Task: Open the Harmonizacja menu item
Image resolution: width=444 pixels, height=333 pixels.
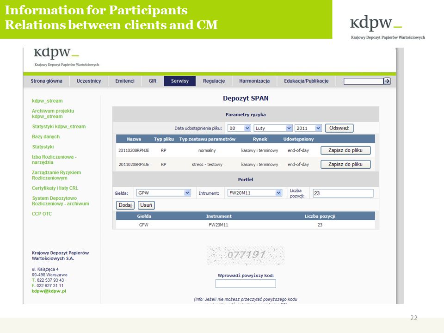Action: (254, 81)
